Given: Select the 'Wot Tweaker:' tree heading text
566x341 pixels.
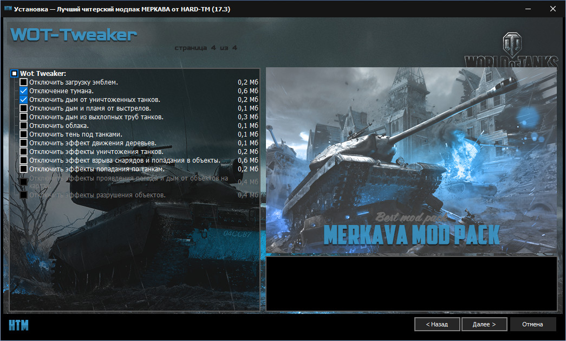Looking at the screenshot, I should [x=43, y=73].
